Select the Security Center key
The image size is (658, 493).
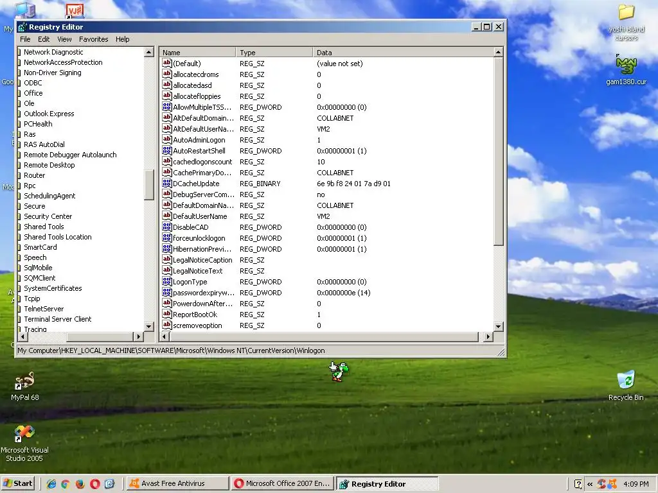coord(48,216)
